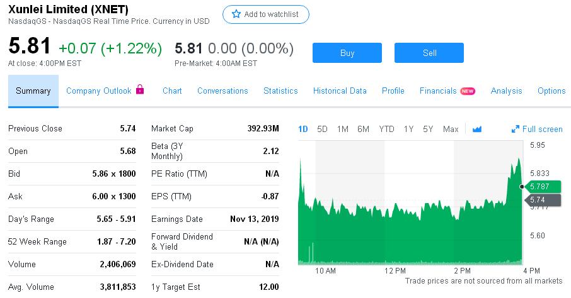571x298 pixels.
Task: Click the gray 5.74 previous close marker
Action: tap(543, 199)
